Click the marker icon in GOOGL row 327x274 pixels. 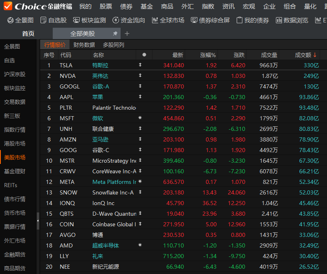tap(140, 86)
